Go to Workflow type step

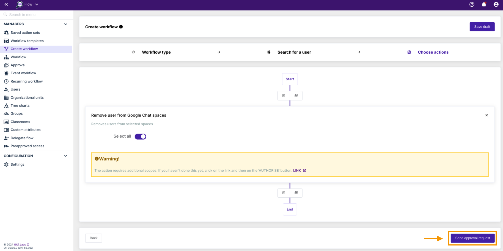click(x=156, y=52)
